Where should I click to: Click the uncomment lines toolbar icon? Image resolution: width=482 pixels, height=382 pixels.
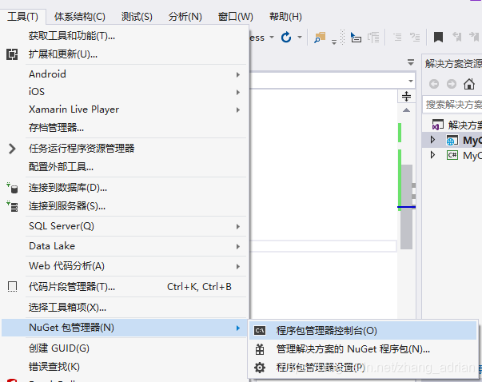coord(415,38)
